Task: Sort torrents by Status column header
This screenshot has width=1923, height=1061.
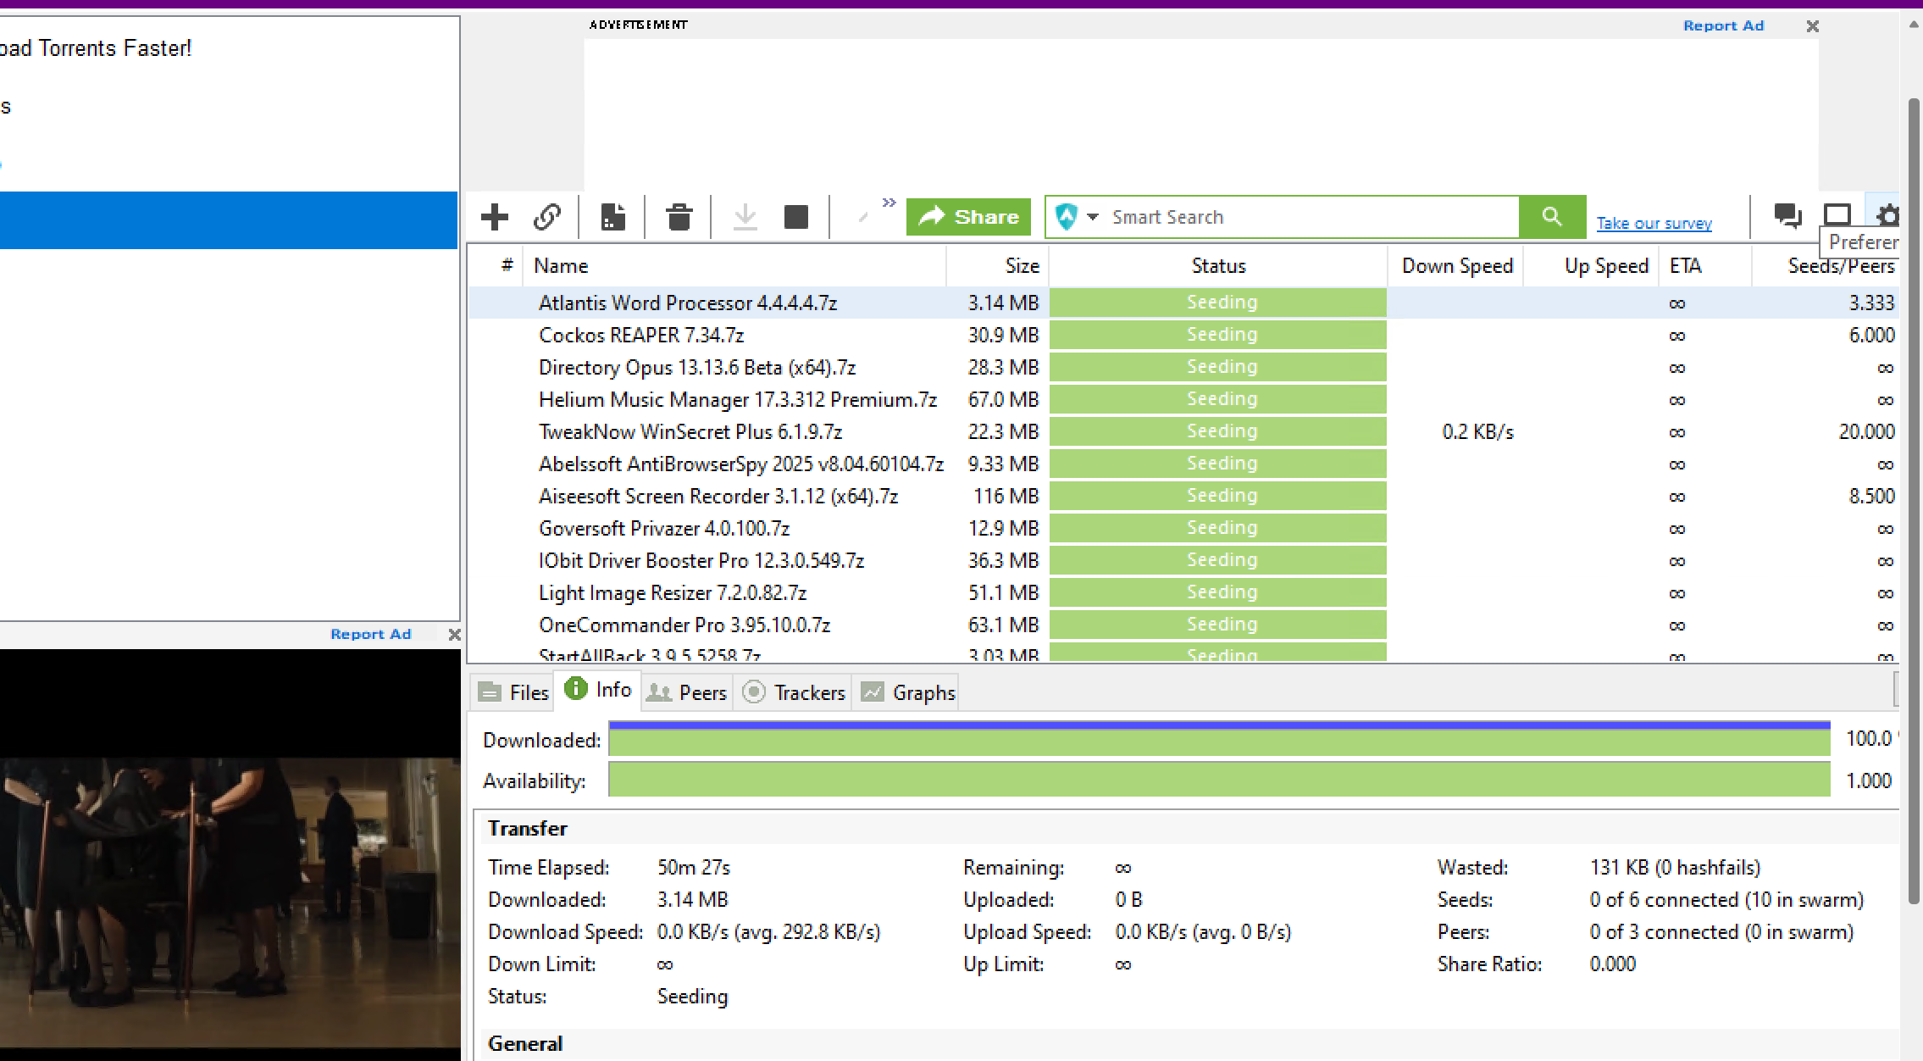Action: coord(1218,266)
